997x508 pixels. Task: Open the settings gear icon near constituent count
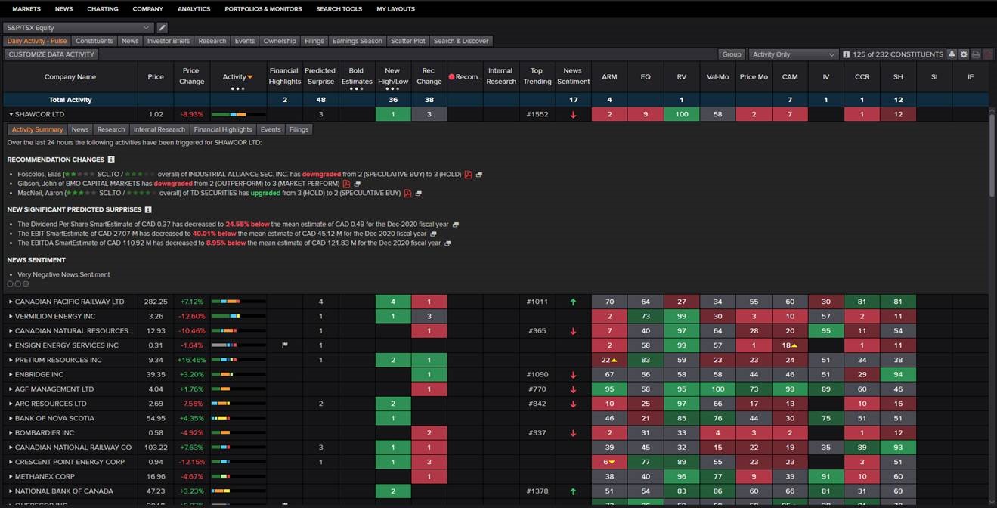point(964,54)
